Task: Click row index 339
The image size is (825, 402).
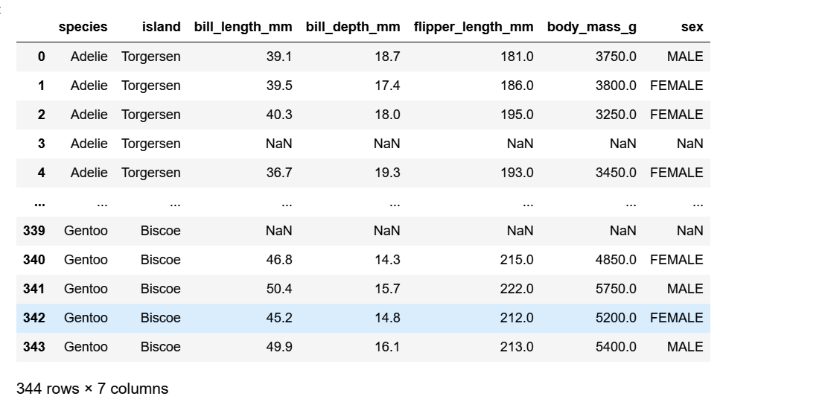Action: click(34, 231)
